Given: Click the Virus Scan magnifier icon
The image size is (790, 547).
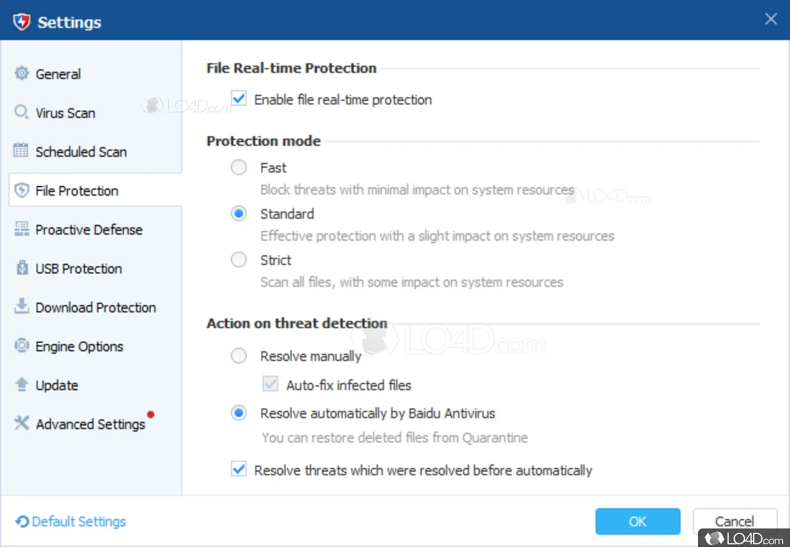Looking at the screenshot, I should point(22,112).
